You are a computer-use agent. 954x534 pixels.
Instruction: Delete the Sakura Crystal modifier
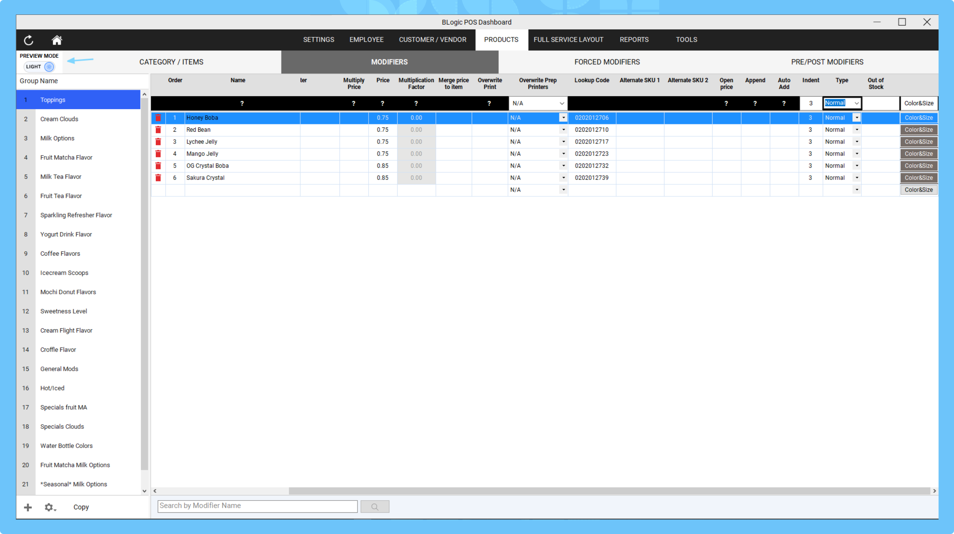click(158, 178)
